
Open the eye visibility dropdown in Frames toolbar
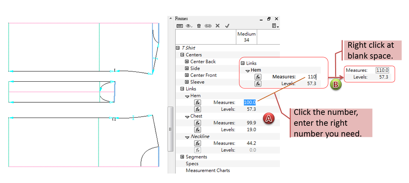[x=189, y=26]
